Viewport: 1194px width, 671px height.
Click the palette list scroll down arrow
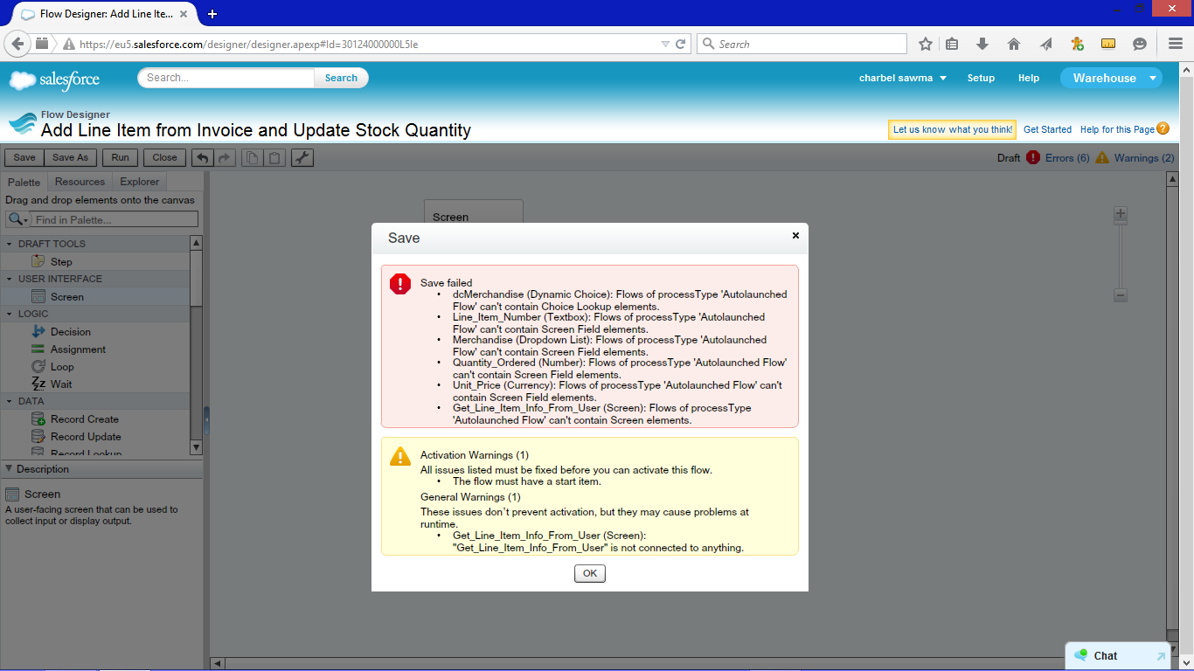click(x=196, y=447)
